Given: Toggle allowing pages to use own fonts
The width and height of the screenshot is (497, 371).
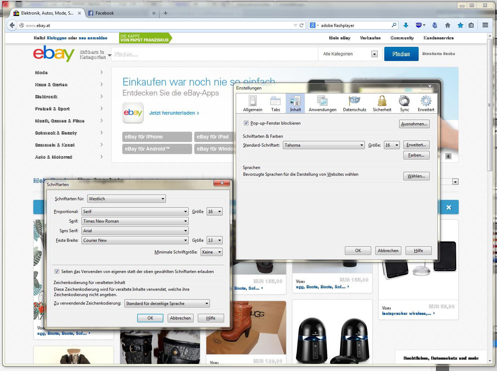Looking at the screenshot, I should click(x=57, y=272).
